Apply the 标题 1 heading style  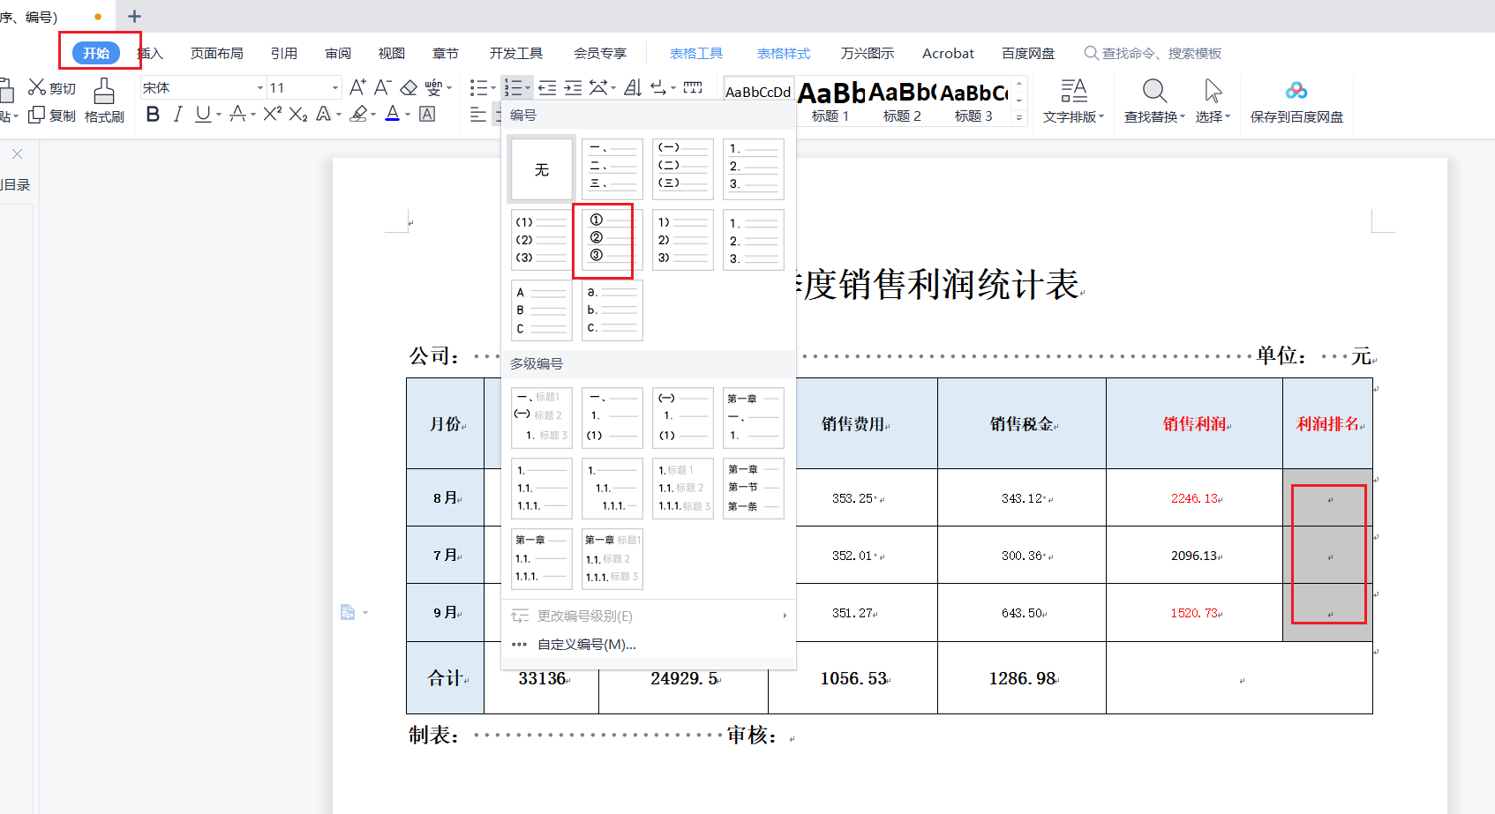[830, 102]
